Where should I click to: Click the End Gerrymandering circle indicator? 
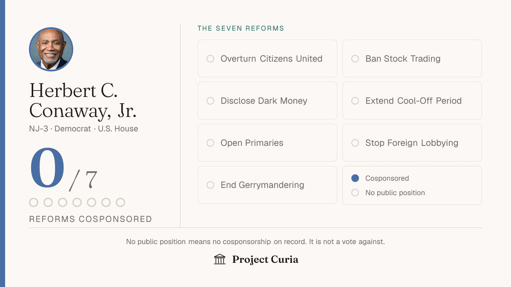pyautogui.click(x=210, y=185)
